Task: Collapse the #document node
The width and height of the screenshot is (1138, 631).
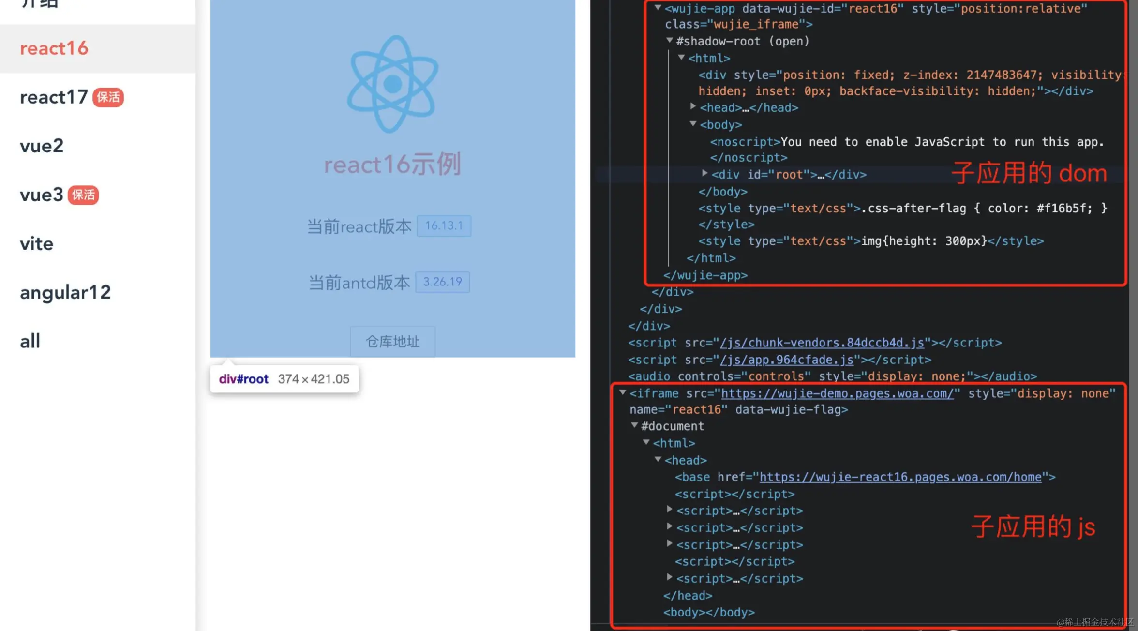Action: pos(634,425)
